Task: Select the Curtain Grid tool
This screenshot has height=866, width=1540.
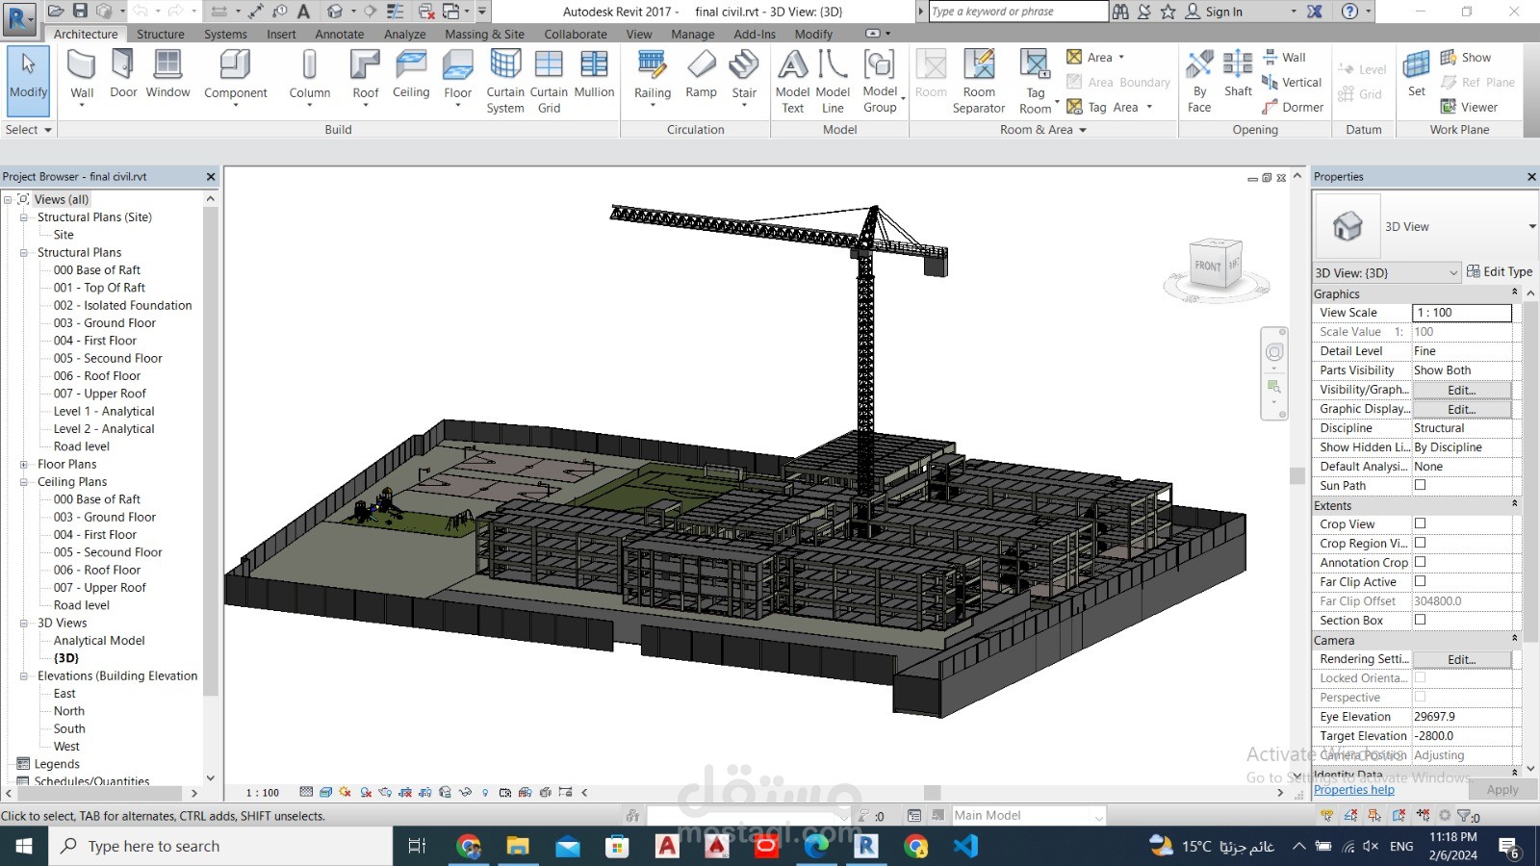Action: [549, 81]
